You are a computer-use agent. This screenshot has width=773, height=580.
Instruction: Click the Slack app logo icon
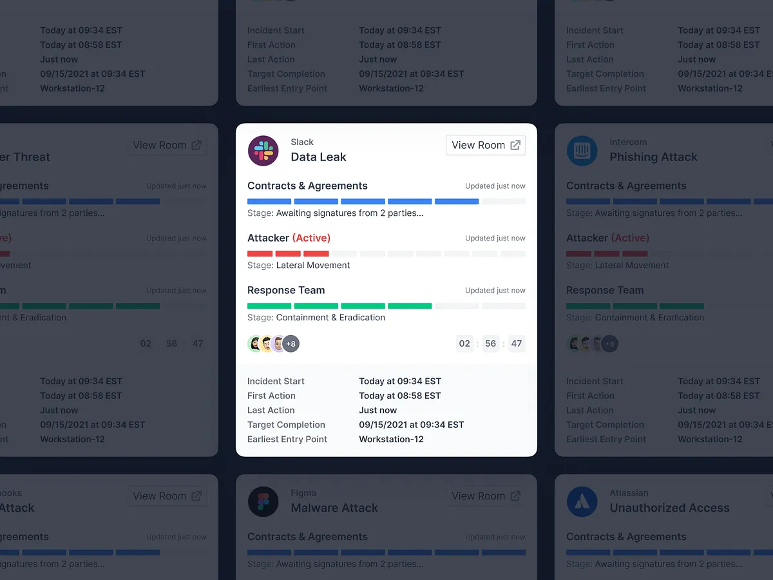pos(263,151)
